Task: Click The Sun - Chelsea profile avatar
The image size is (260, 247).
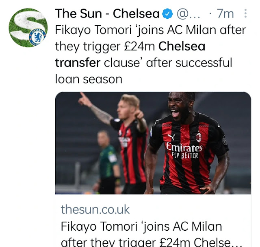Action: coord(28,28)
